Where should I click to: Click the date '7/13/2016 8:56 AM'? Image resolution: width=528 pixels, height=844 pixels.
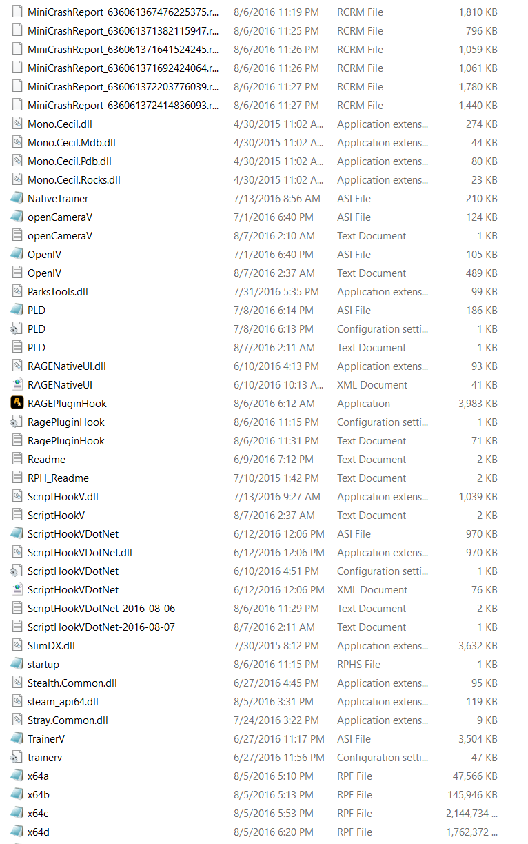tap(277, 199)
